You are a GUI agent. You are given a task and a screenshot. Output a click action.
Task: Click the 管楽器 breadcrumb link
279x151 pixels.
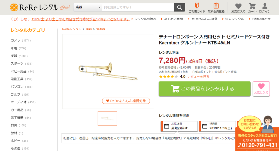101,29
